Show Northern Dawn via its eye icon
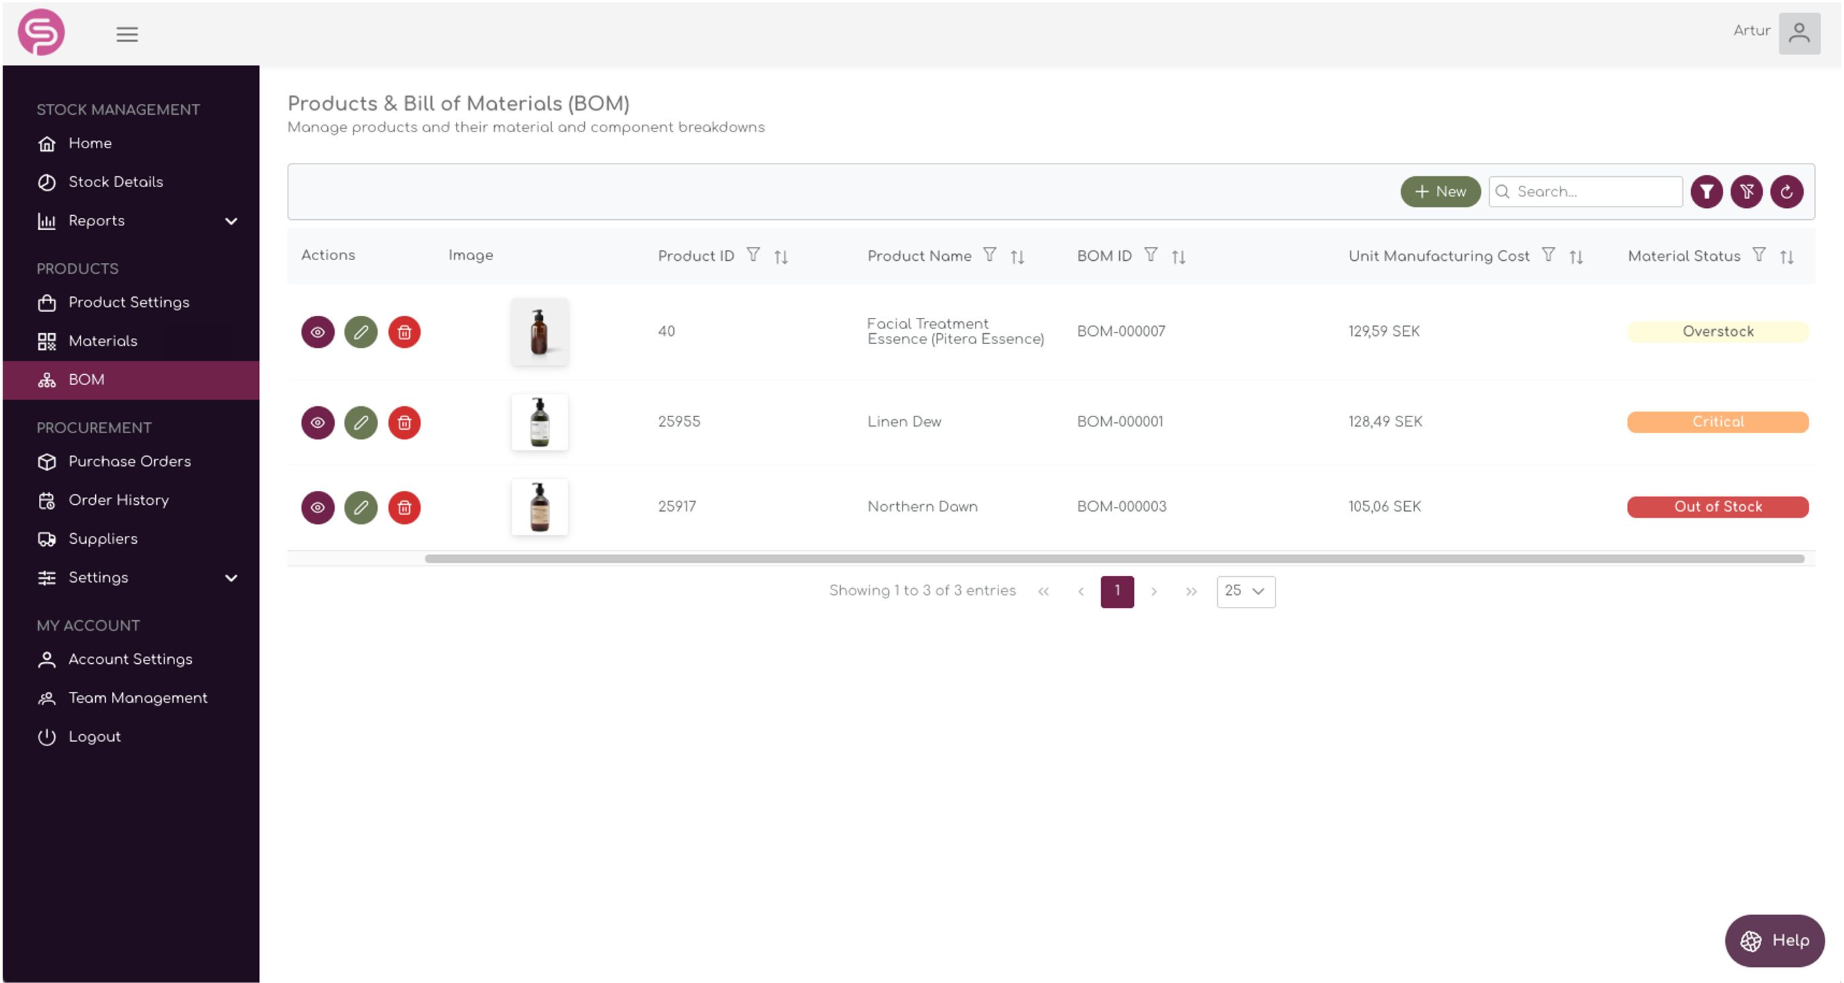Screen dimensions: 1844x983 tap(318, 508)
